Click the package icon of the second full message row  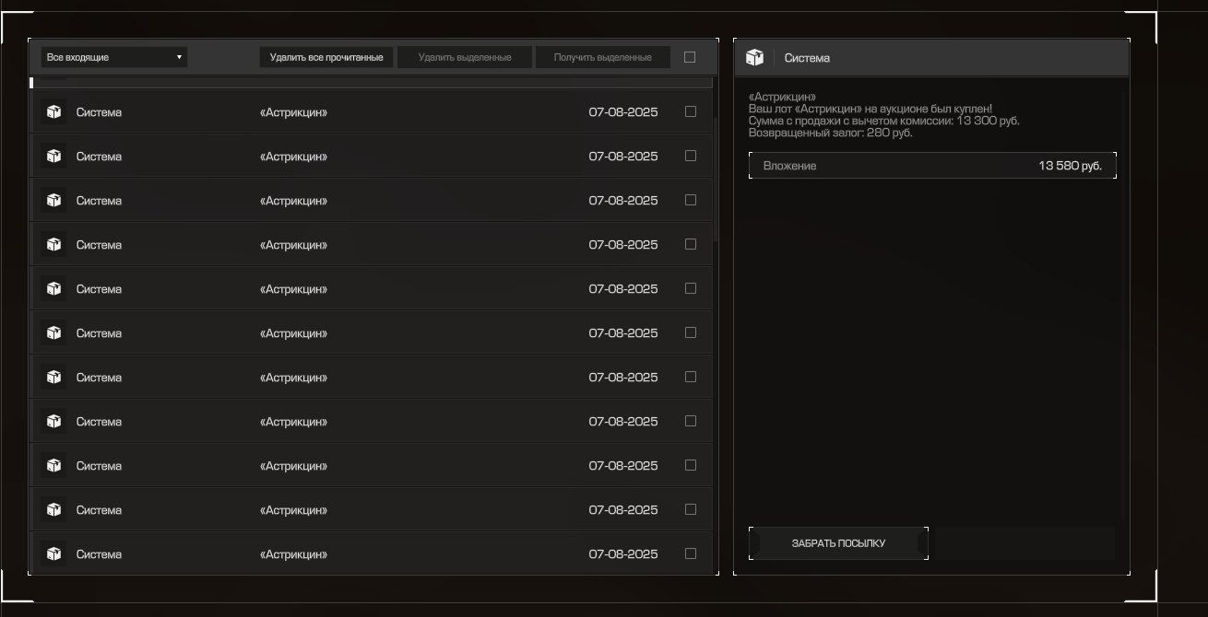[53, 157]
